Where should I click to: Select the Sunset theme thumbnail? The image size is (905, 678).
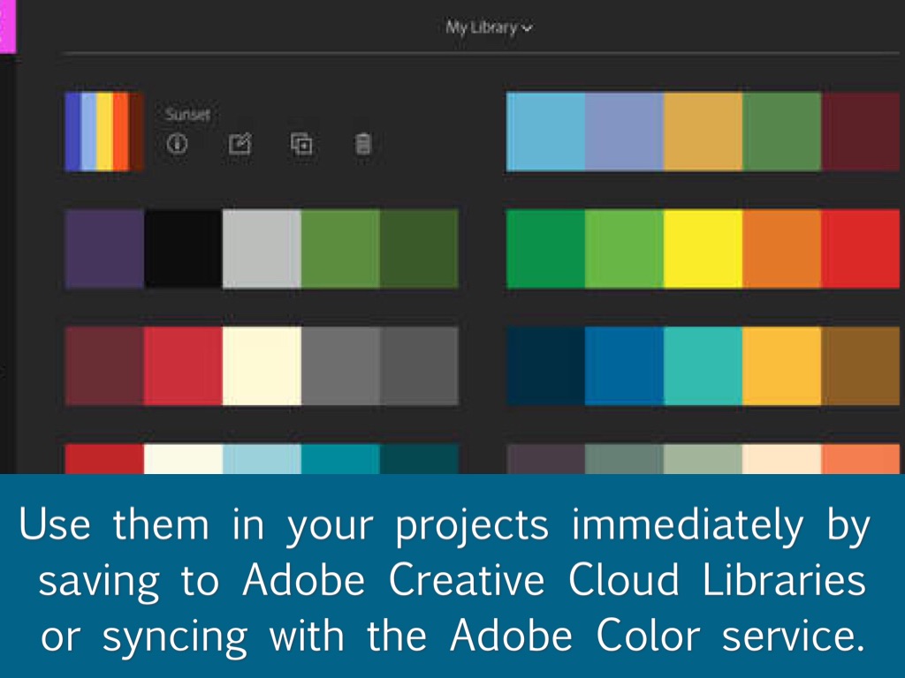coord(104,132)
